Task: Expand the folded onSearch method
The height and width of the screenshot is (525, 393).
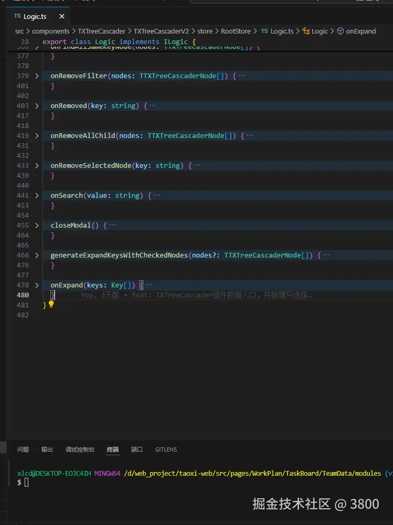Action: 37,196
